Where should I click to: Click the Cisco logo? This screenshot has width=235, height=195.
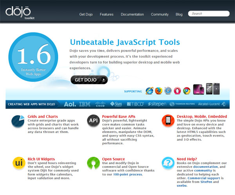100,104
